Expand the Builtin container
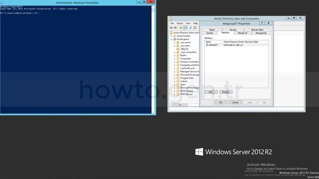The width and height of the screenshot is (319, 179). (x=174, y=55)
